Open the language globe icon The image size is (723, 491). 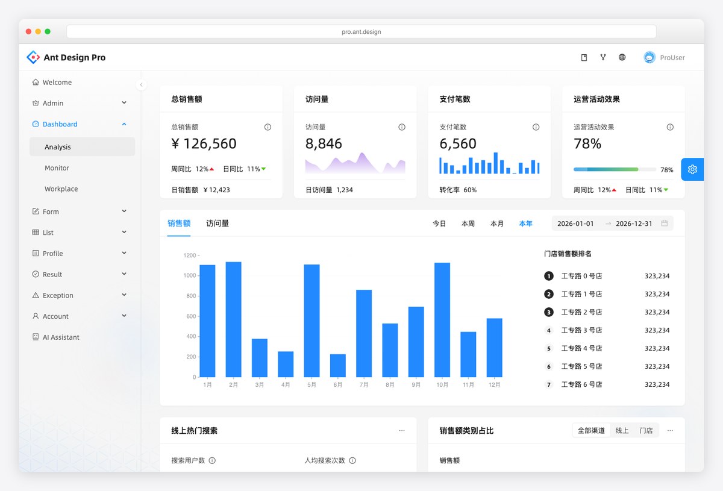pyautogui.click(x=622, y=57)
